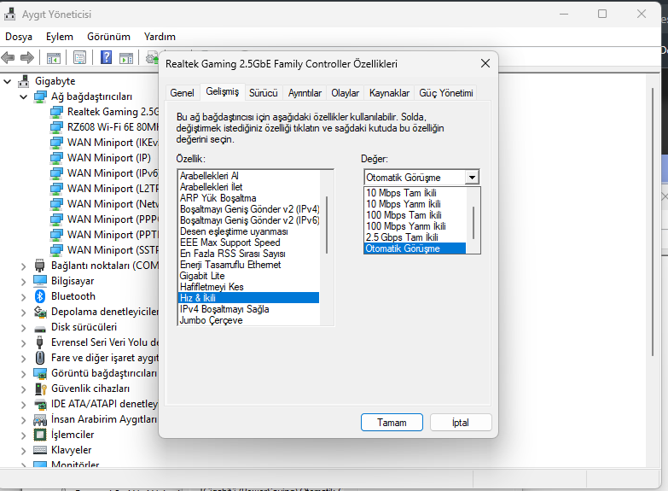The width and height of the screenshot is (668, 491).
Task: Open the Görünüm menu
Action: (108, 37)
